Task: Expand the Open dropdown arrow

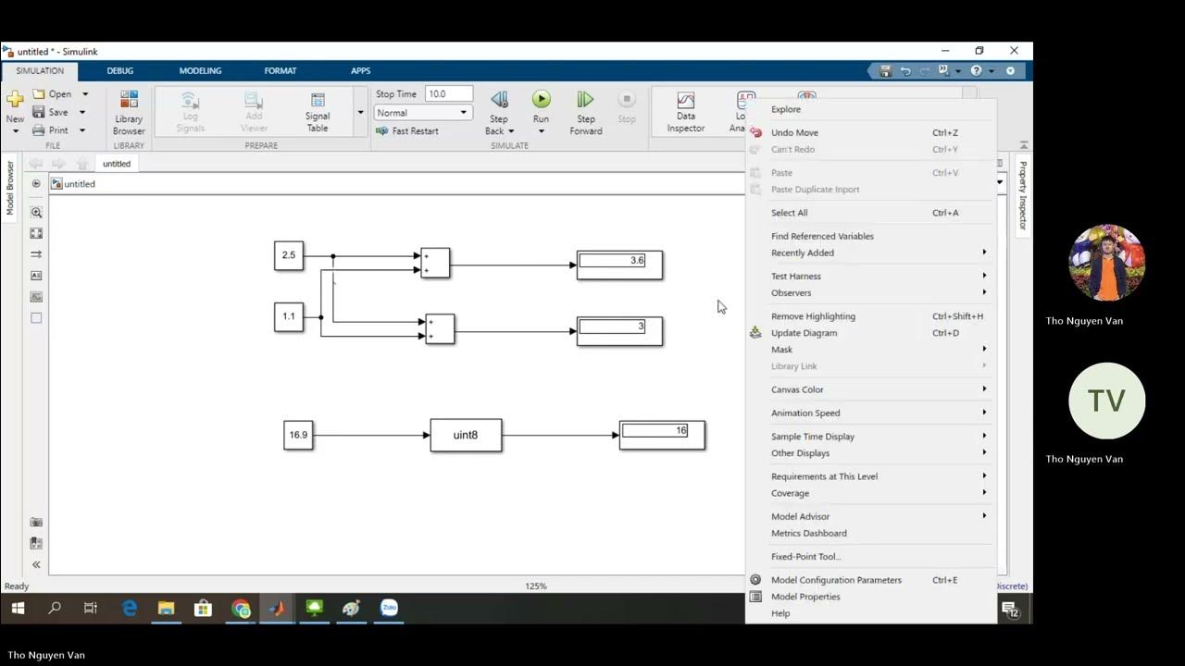Action: click(x=85, y=94)
